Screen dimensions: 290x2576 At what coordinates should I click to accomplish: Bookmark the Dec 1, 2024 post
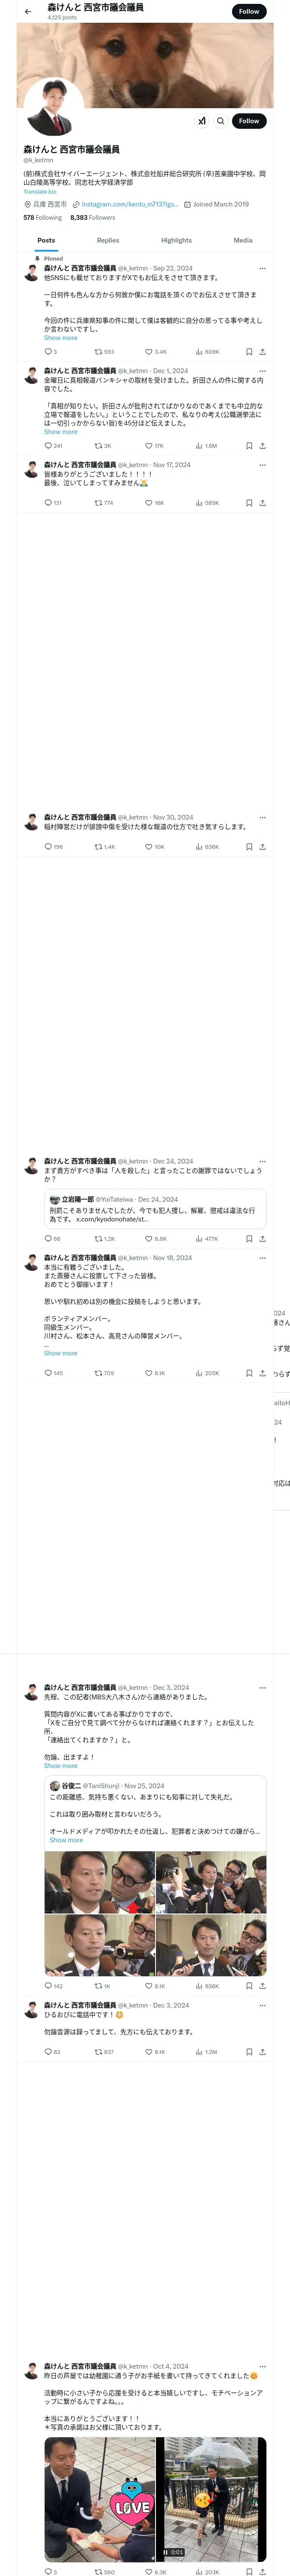click(x=249, y=446)
